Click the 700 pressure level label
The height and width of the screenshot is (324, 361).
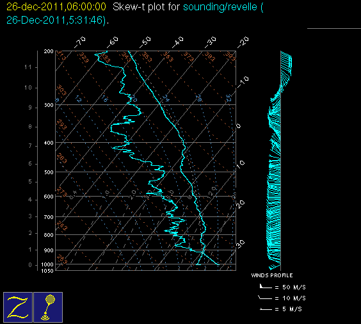[x=49, y=217]
